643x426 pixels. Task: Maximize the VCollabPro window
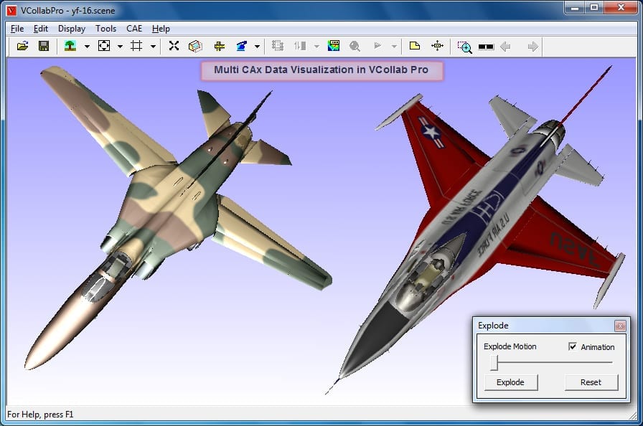[x=593, y=7]
